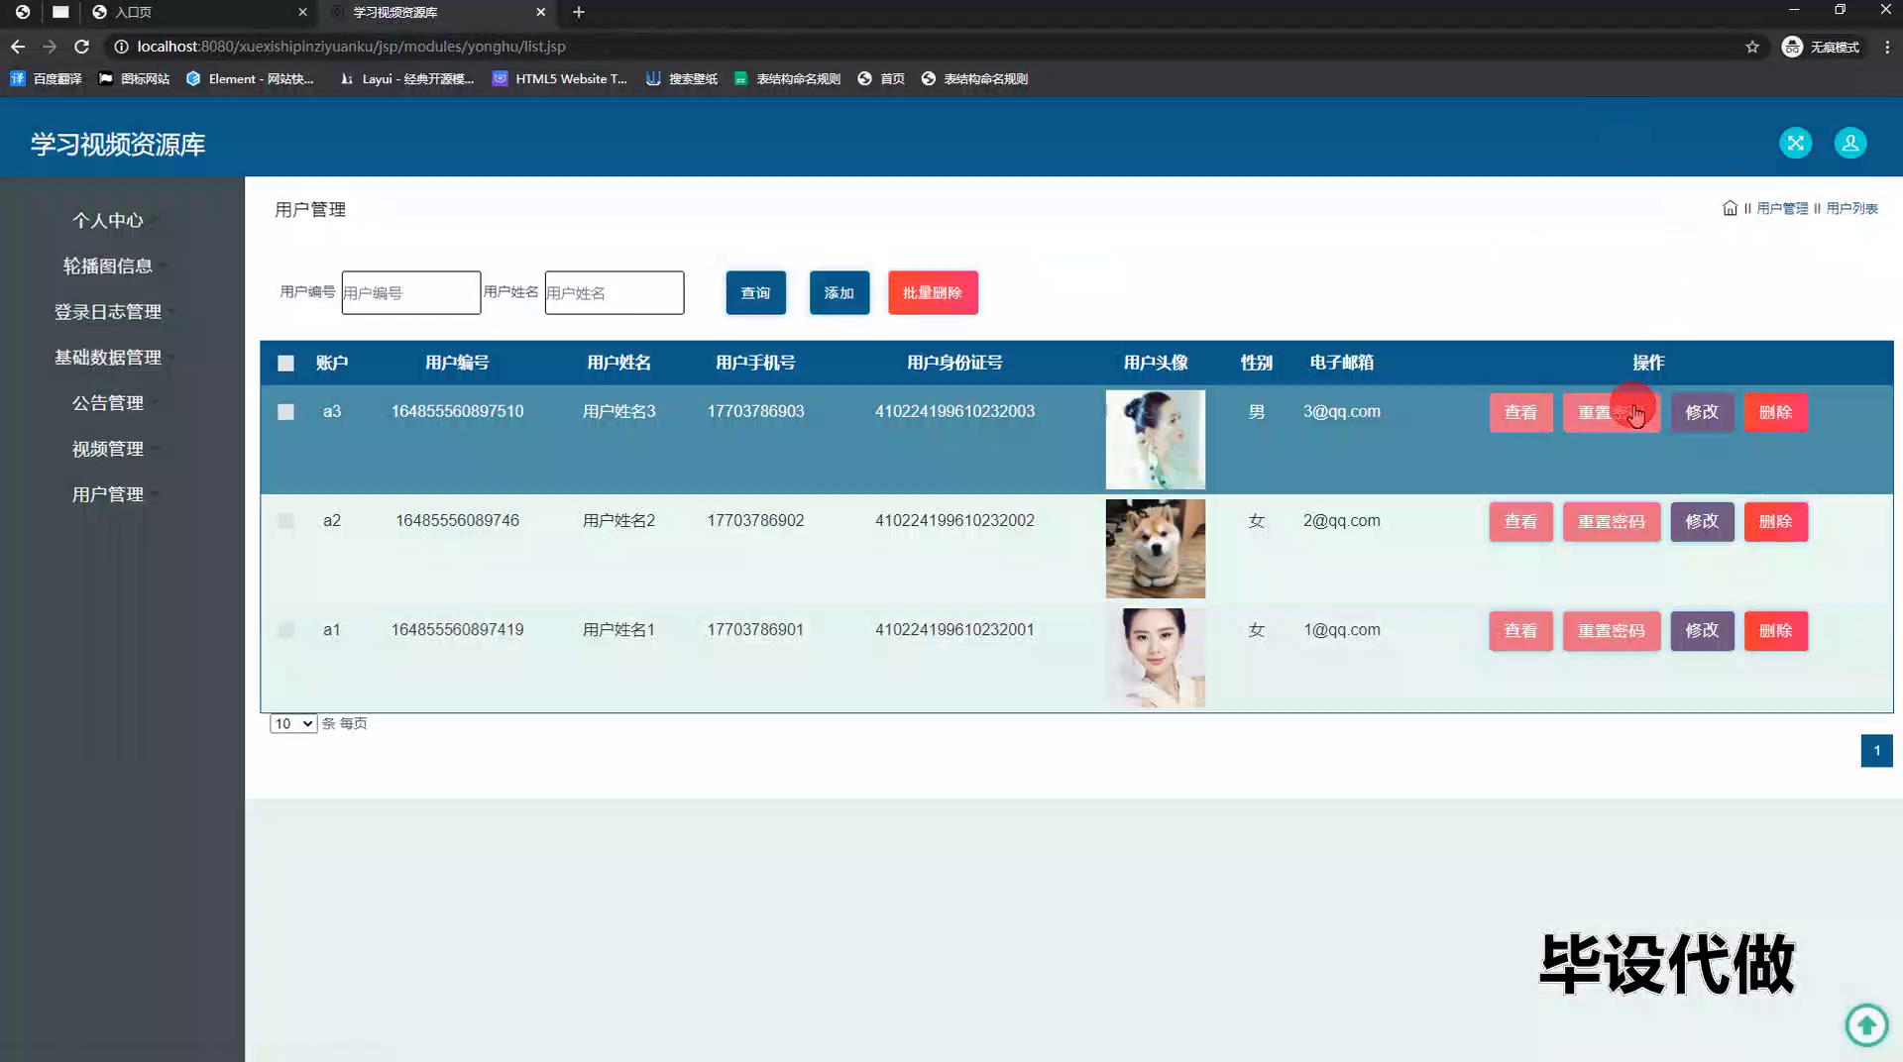Click 用户管理 breadcrumb link
The height and width of the screenshot is (1062, 1903).
point(1782,208)
